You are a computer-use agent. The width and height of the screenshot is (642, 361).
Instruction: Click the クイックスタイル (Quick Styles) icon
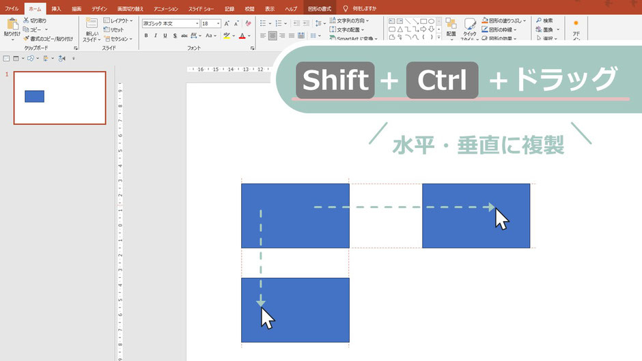click(x=470, y=25)
